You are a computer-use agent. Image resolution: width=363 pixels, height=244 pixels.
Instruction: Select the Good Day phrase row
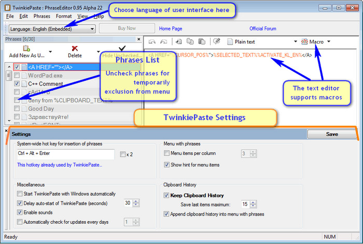coord(77,109)
